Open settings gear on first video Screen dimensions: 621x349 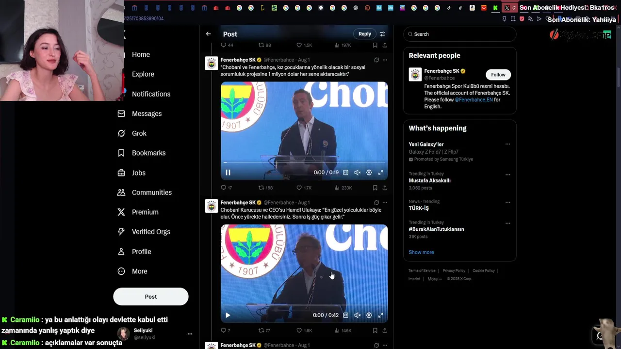tap(369, 172)
